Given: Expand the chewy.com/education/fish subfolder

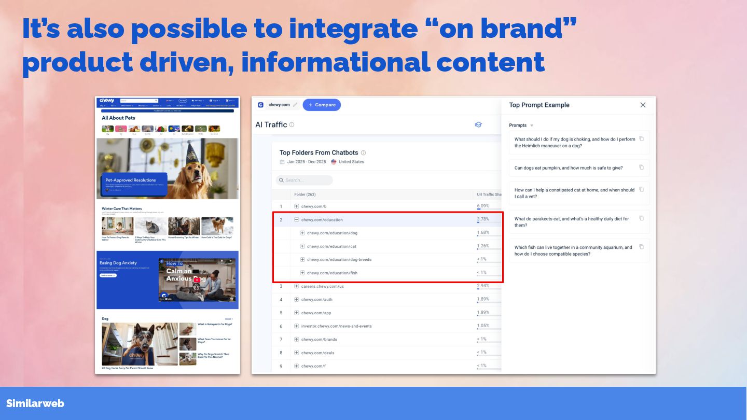Looking at the screenshot, I should tap(302, 273).
